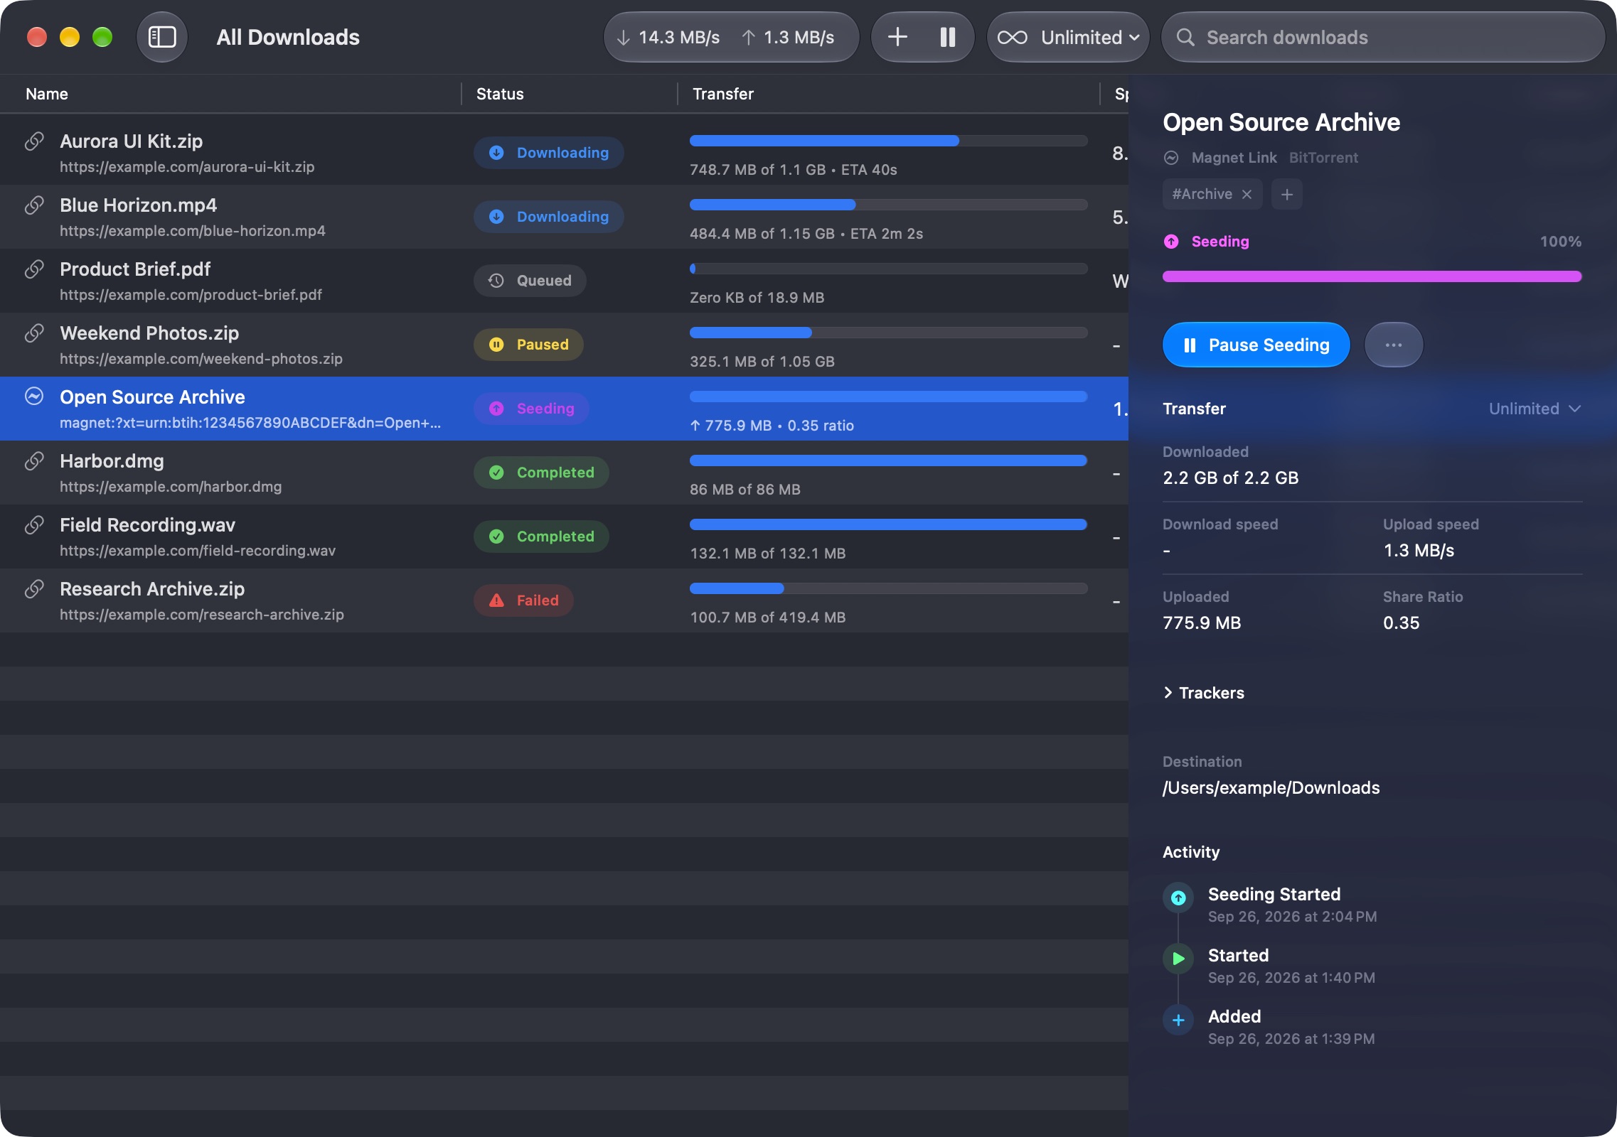Sort by the Status column header
1617x1137 pixels.
500,94
